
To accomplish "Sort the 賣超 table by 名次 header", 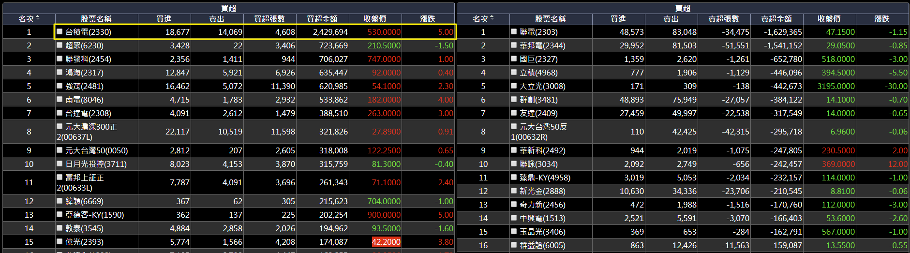I will (483, 19).
